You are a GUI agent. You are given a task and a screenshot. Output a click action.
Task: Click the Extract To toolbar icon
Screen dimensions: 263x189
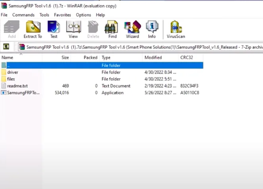click(x=33, y=29)
